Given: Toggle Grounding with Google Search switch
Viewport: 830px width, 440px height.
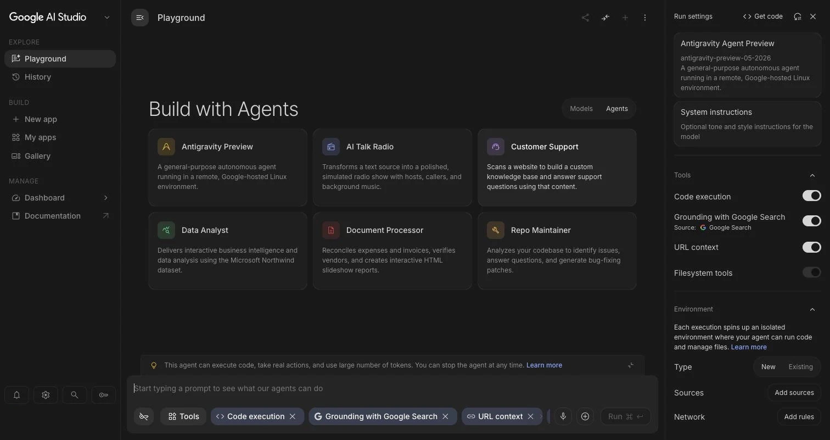Looking at the screenshot, I should [x=811, y=221].
